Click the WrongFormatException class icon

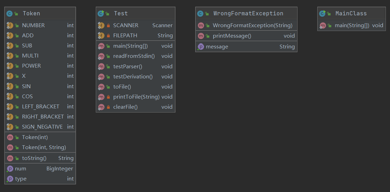(200, 14)
